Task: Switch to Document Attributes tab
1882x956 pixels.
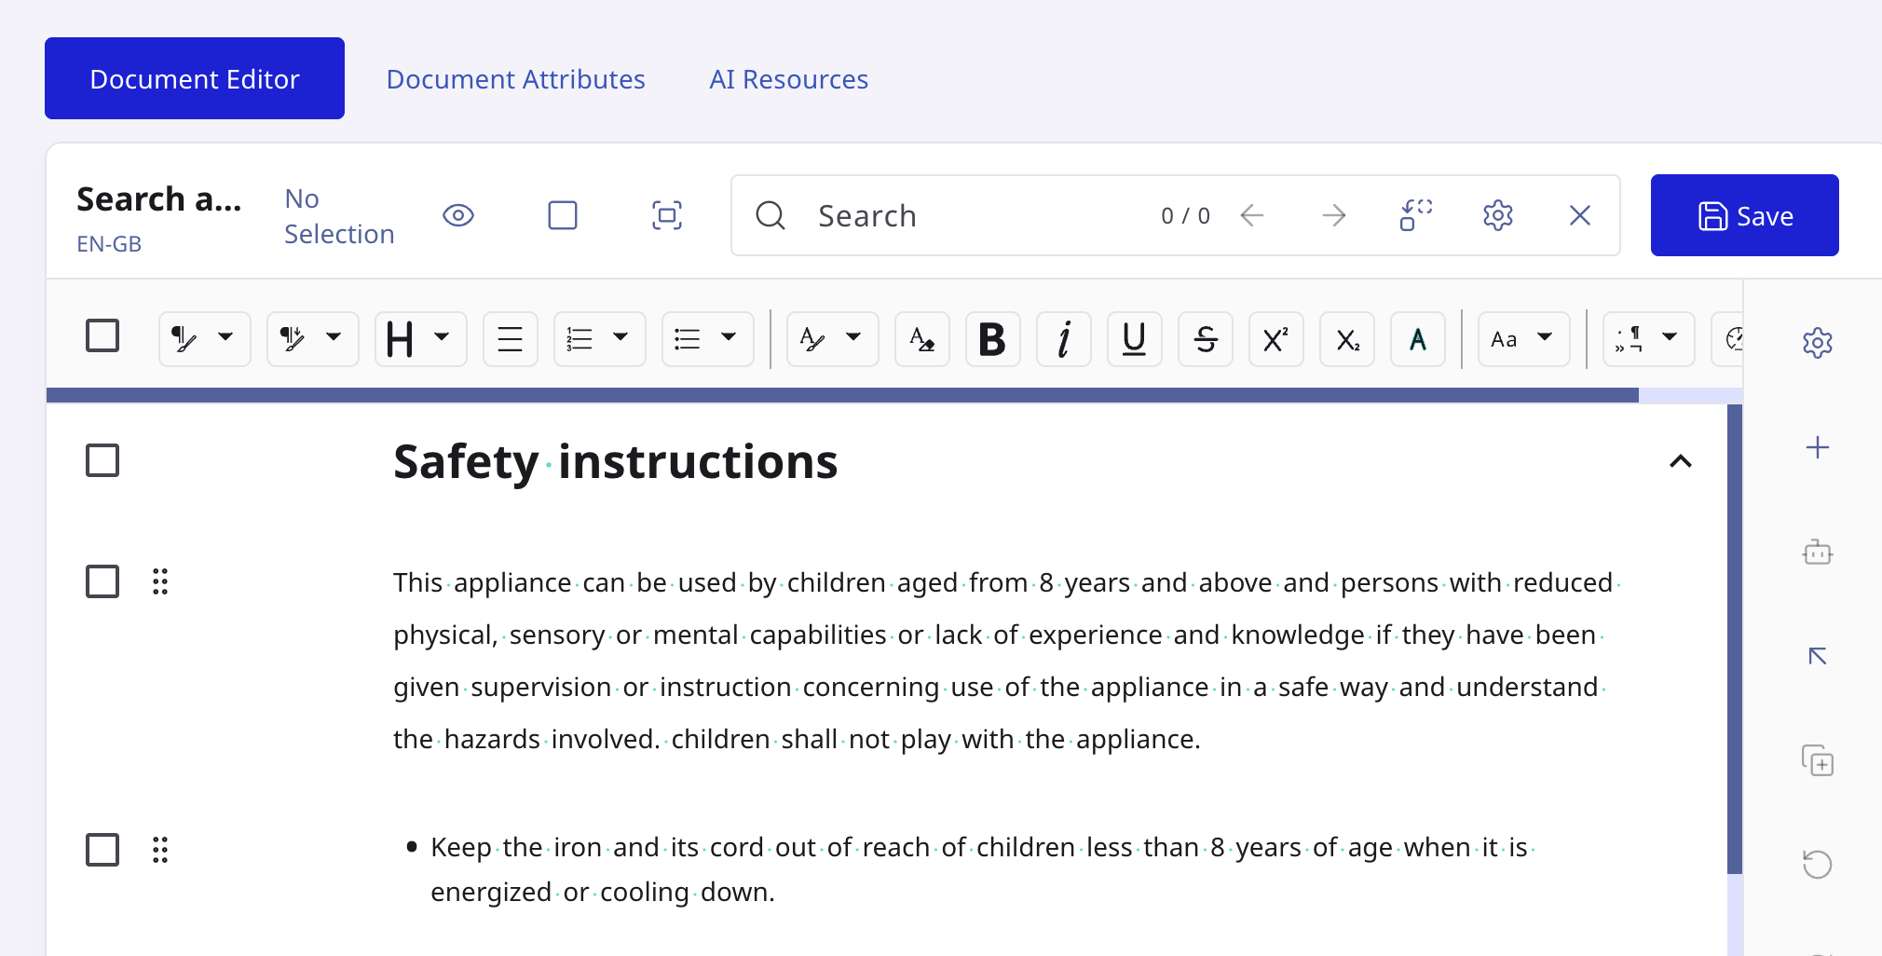Action: point(515,79)
